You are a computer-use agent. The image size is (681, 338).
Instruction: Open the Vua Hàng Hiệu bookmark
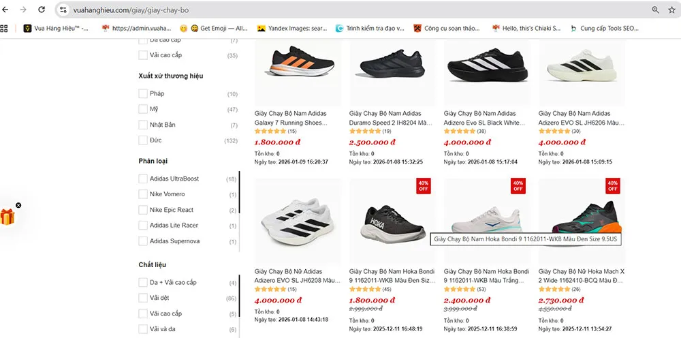pos(56,29)
